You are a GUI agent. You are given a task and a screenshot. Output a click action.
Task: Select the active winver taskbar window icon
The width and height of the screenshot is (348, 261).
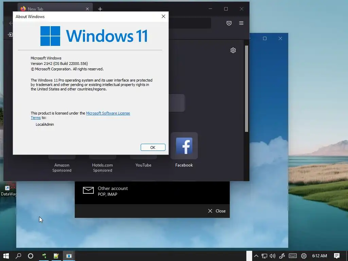pos(69,256)
